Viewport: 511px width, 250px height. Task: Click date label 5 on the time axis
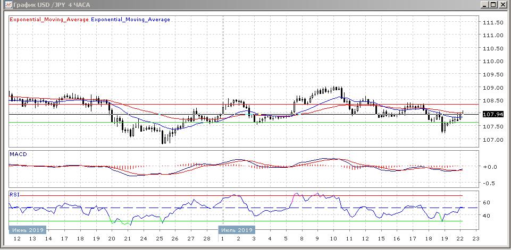pos(286,239)
